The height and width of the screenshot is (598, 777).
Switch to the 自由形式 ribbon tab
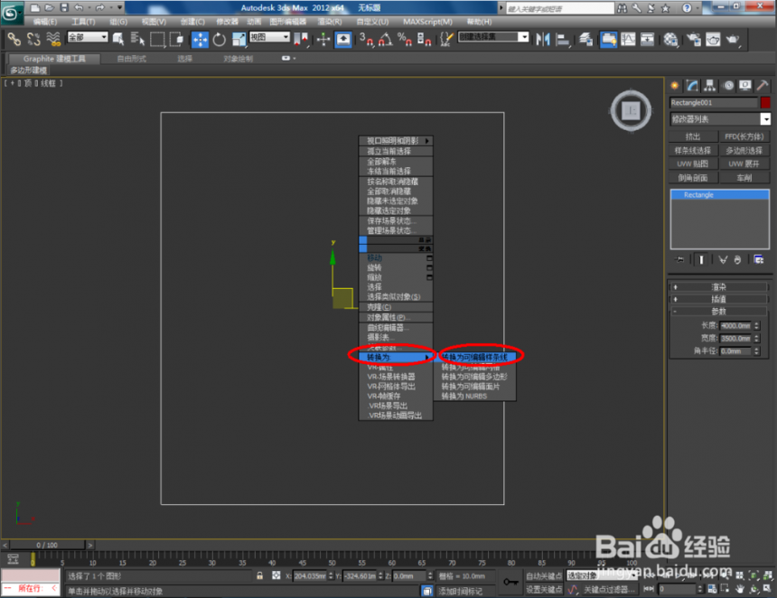point(132,59)
